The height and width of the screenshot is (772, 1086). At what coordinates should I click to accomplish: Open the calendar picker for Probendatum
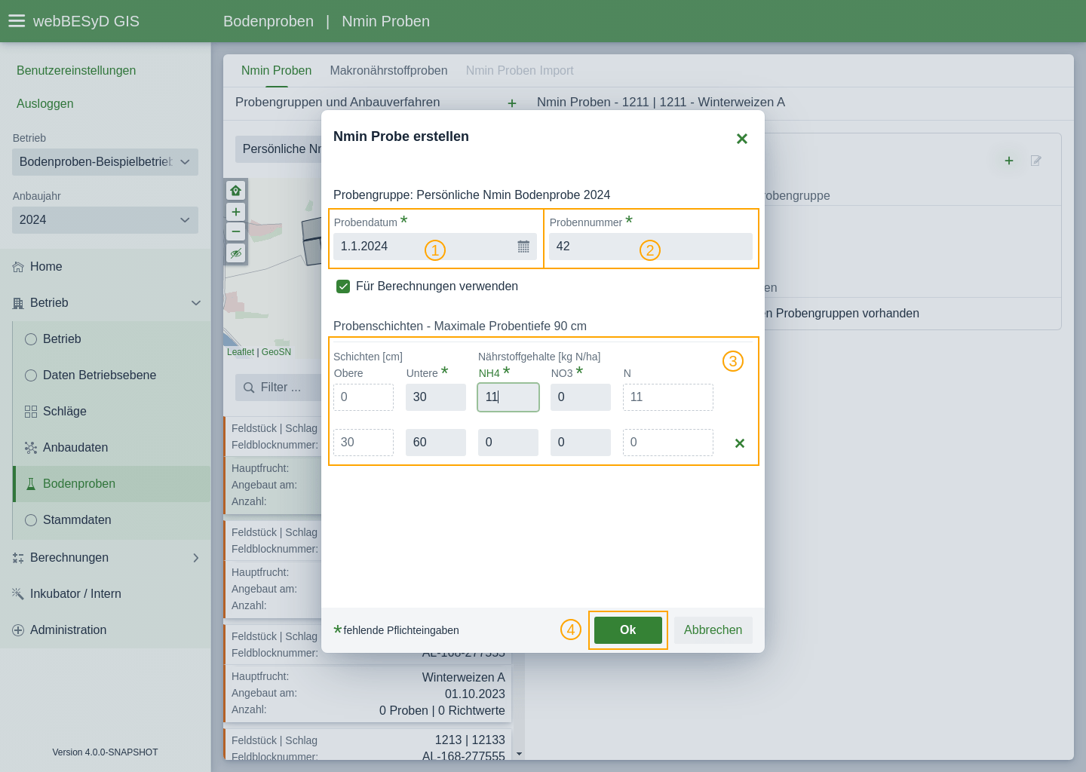[x=523, y=247]
